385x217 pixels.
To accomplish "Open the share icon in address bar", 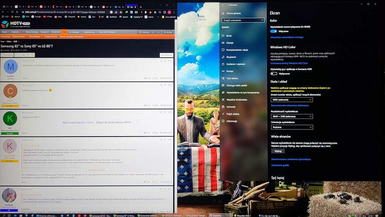I will tap(116, 12).
